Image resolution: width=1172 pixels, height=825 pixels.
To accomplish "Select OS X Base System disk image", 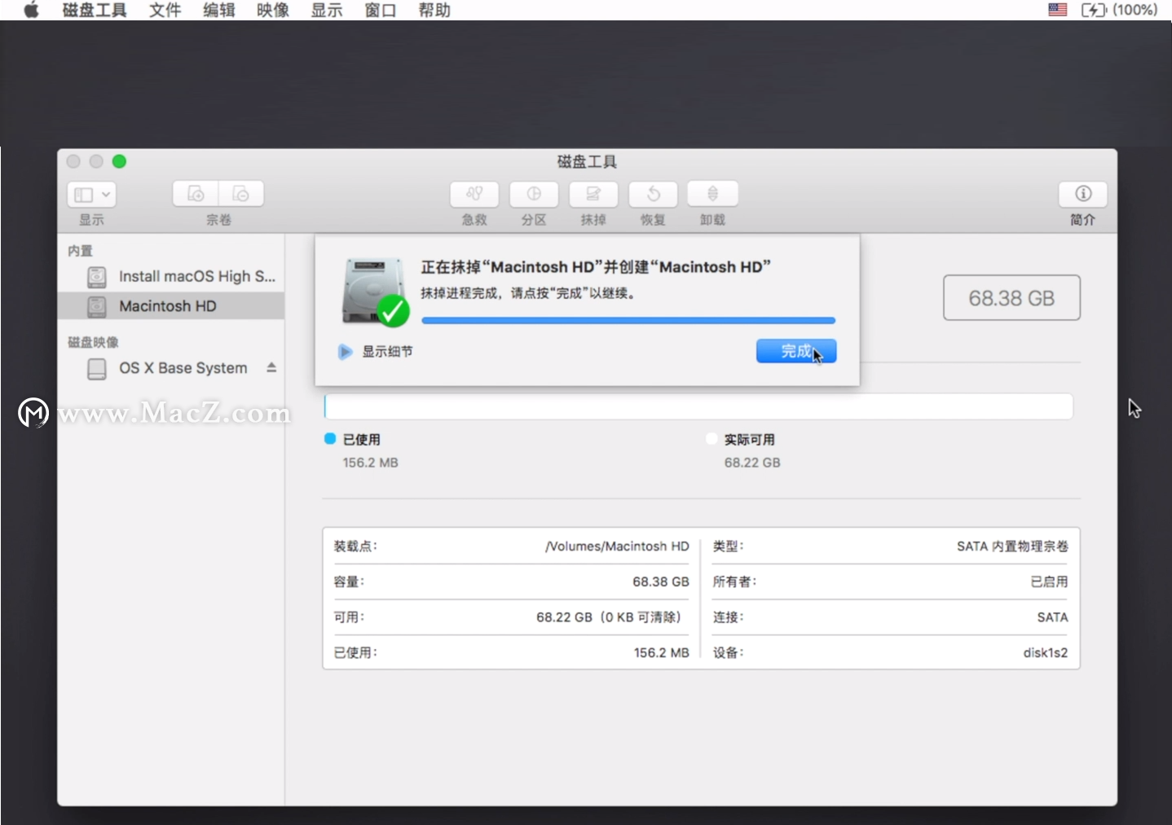I will point(171,368).
